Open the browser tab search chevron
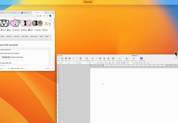The height and width of the screenshot is (123, 178). (x=53, y=13)
